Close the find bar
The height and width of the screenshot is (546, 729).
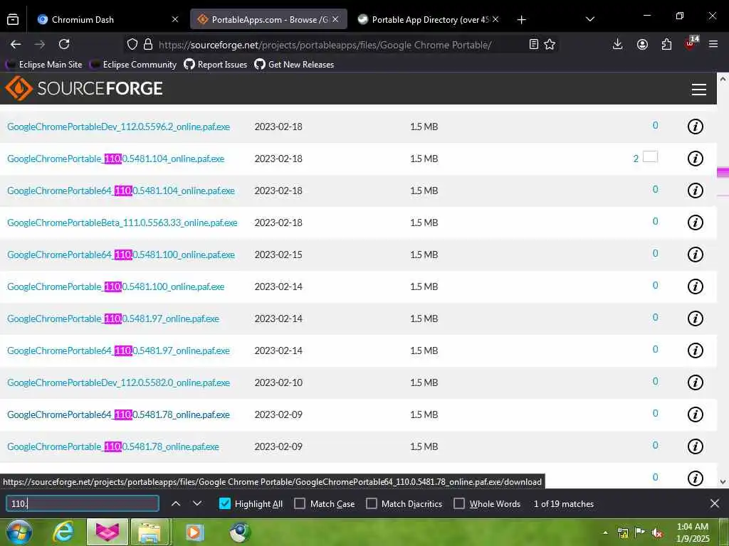tap(715, 503)
